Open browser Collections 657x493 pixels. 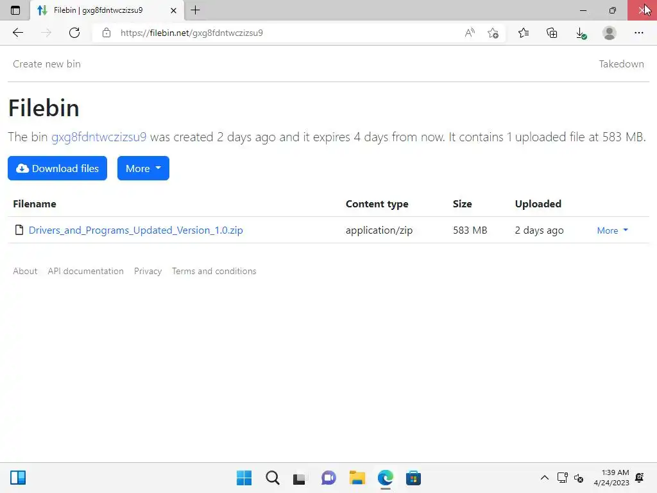coord(552,33)
